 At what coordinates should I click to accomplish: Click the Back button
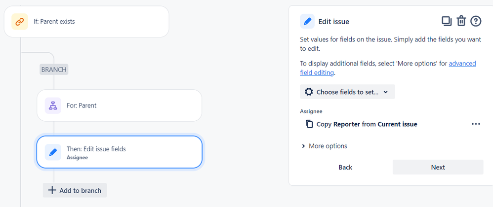click(x=345, y=167)
